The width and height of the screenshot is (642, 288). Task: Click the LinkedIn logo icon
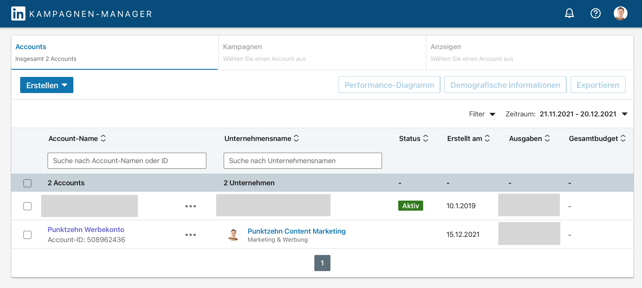click(x=18, y=14)
